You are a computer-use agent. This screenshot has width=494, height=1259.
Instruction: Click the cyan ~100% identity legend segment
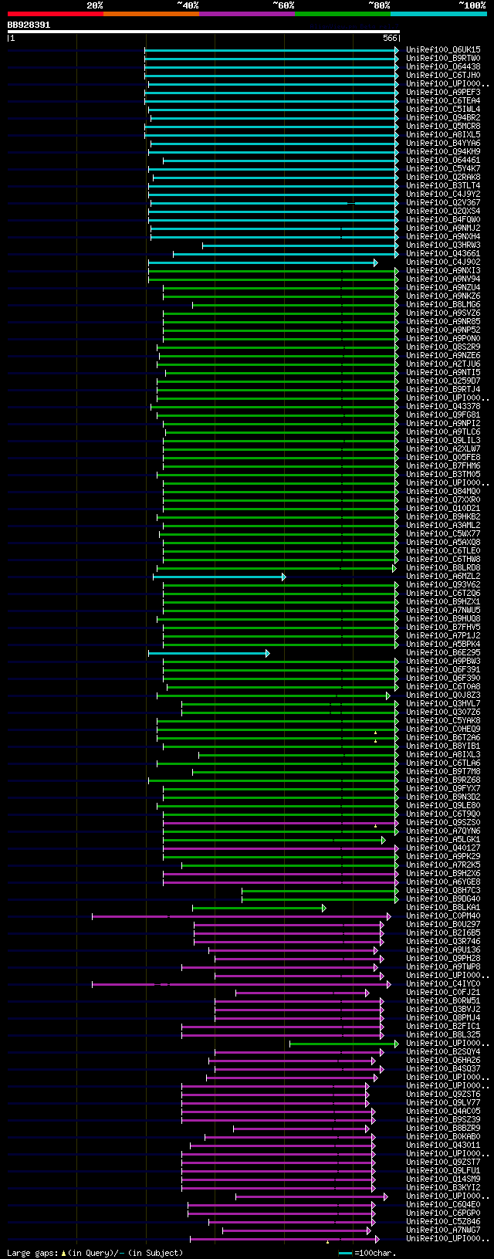point(438,14)
